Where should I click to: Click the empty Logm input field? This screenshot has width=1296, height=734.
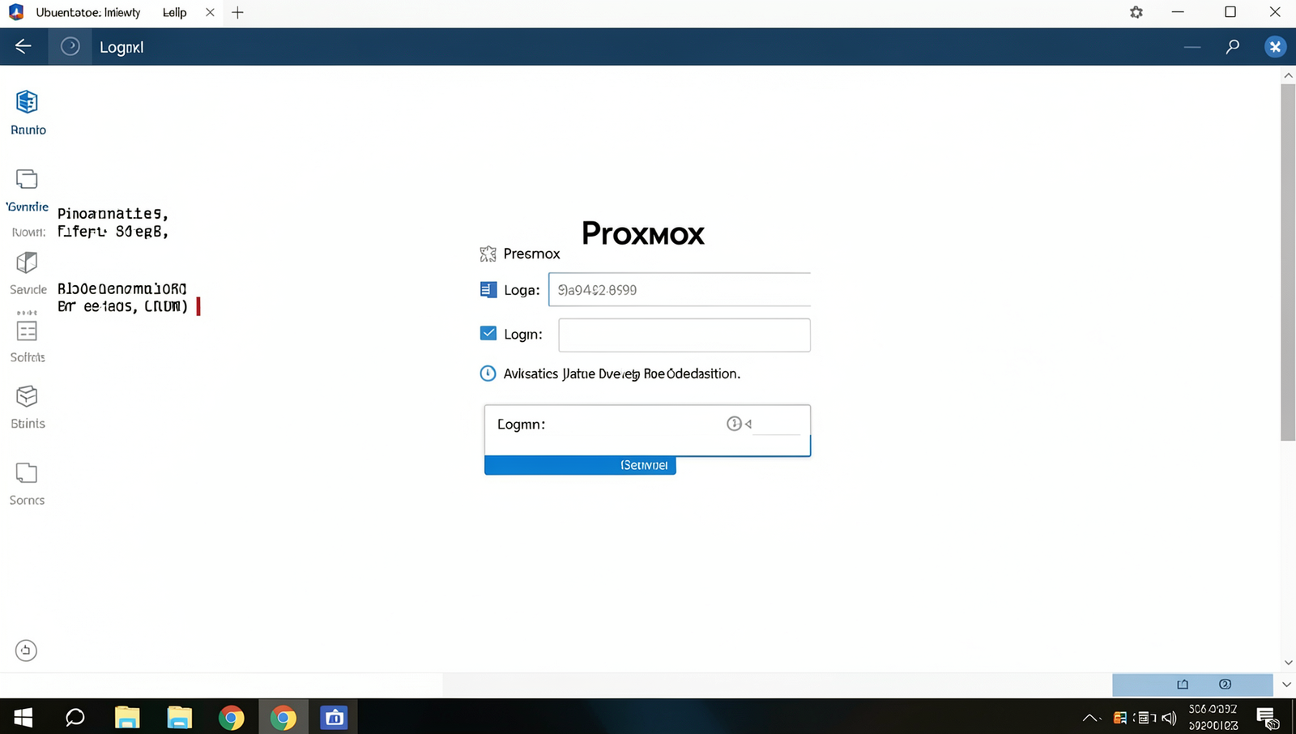pos(684,335)
